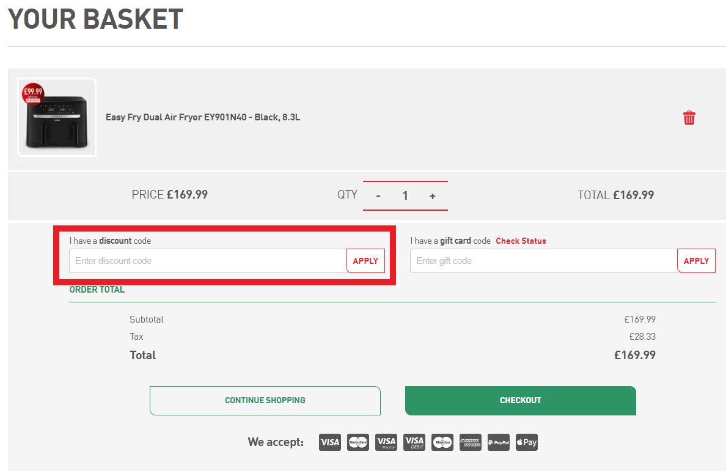
Task: Continue Shopping button
Action: 265,401
